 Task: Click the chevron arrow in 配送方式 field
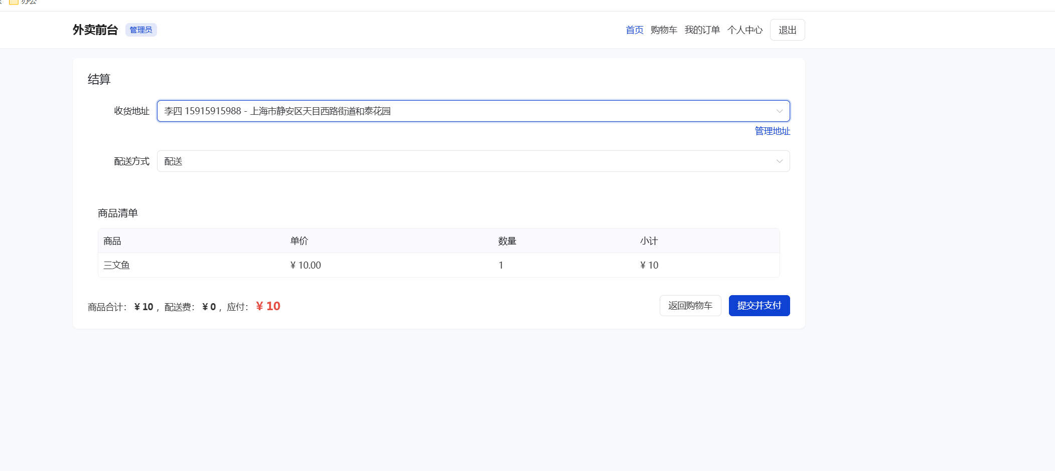tap(779, 161)
